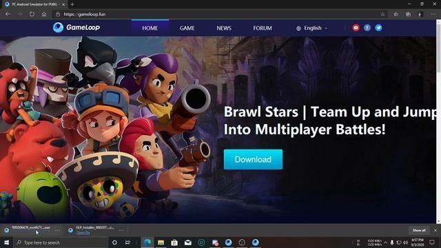Open the browser profile icon
The image size is (441, 248).
pyautogui.click(x=420, y=14)
